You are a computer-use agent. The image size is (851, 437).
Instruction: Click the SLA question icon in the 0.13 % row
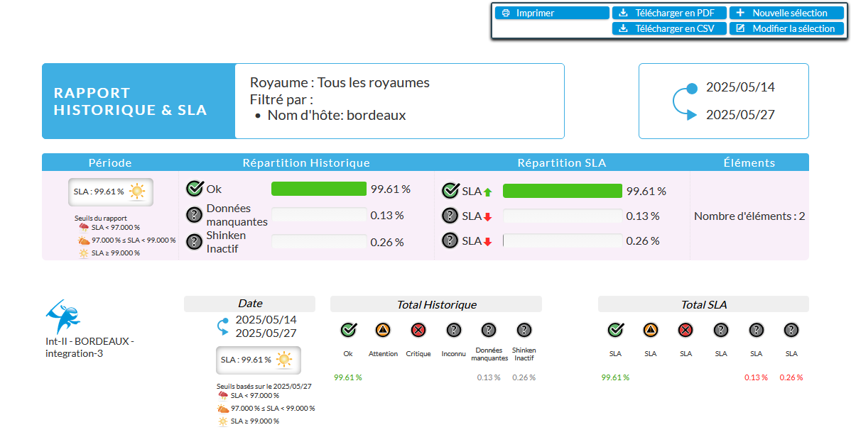point(450,216)
